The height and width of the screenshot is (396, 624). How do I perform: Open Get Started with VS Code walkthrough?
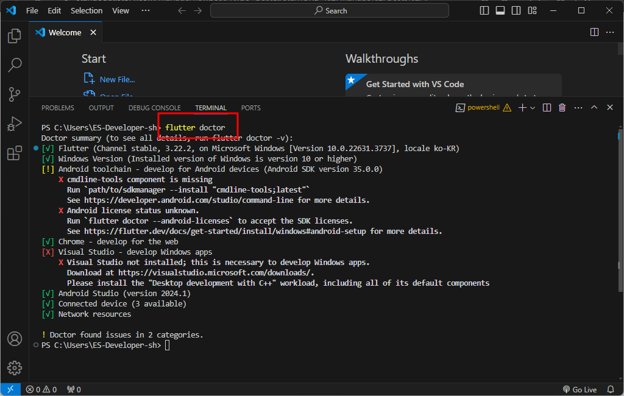453,85
